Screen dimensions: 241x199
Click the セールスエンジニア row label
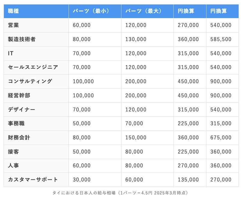(33, 67)
